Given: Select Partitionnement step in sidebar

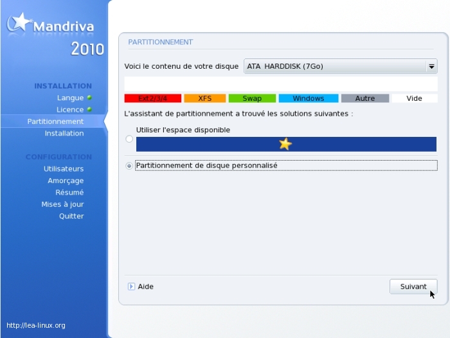Looking at the screenshot, I should coord(55,121).
